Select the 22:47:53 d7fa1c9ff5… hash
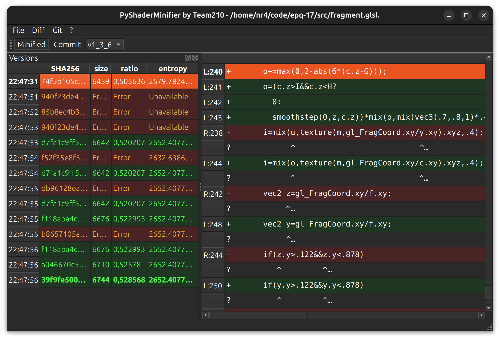 pyautogui.click(x=64, y=143)
